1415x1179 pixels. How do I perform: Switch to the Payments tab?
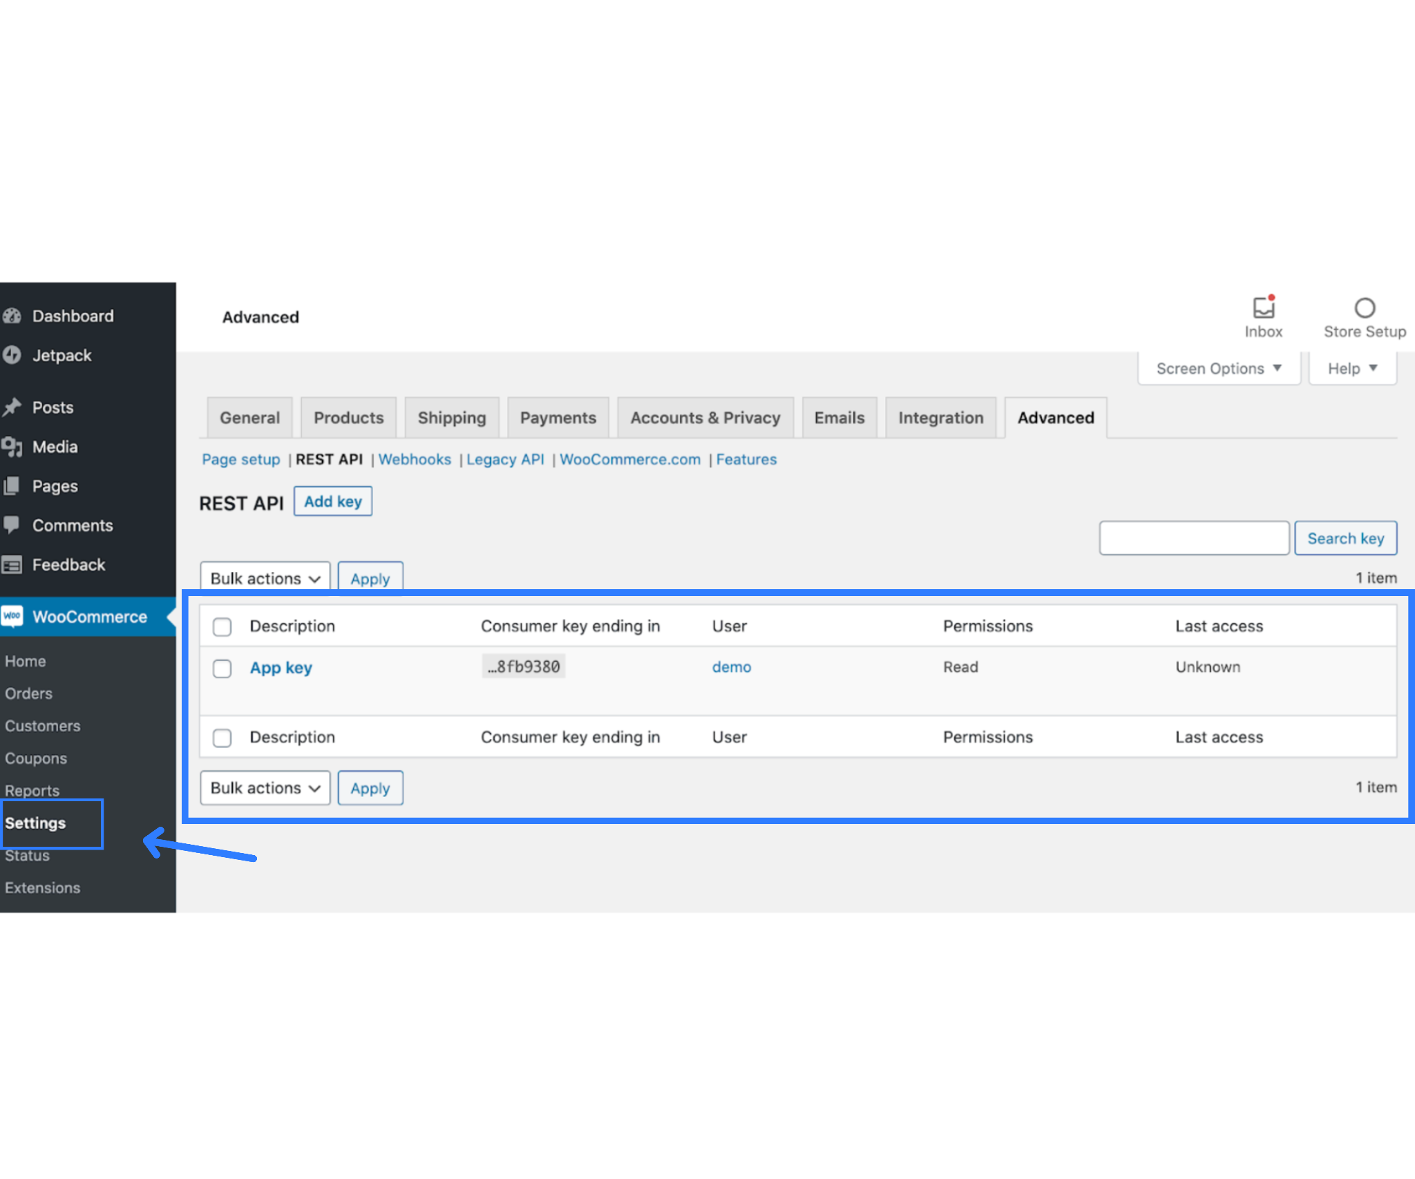pyautogui.click(x=558, y=417)
